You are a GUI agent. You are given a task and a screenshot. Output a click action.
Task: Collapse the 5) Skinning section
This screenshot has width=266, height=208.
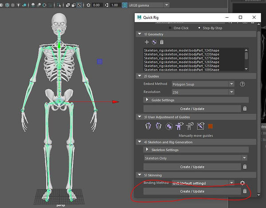tap(140, 175)
